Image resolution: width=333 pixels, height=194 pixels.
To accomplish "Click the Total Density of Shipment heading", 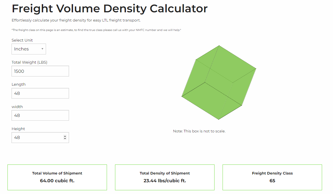I will [165, 173].
